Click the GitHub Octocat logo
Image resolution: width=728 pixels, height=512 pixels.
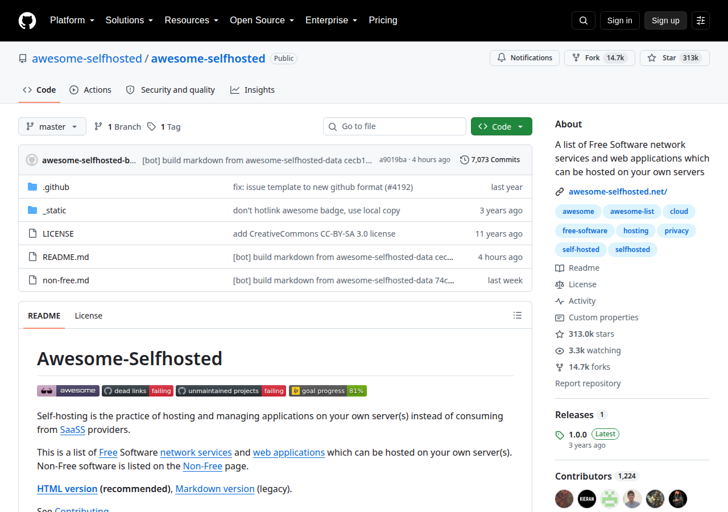(27, 20)
